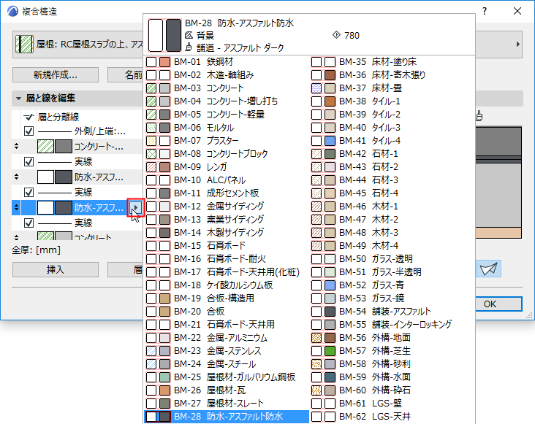Click BM-41 タイル-4 blue color swatch

330,141
